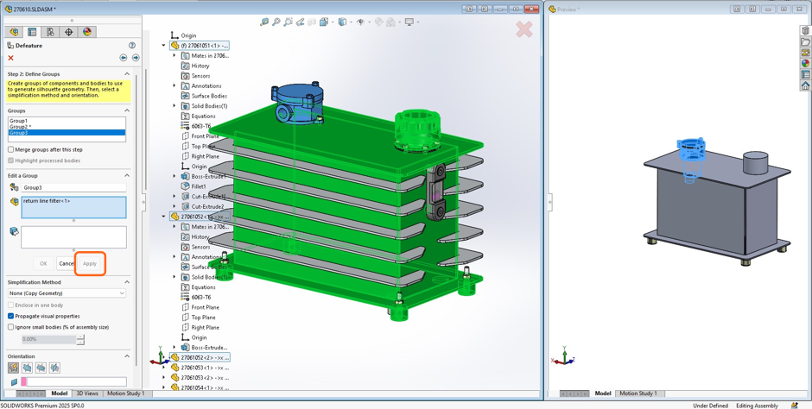Click the Apply button
Viewport: 812px width, 409px height.
[x=90, y=263]
